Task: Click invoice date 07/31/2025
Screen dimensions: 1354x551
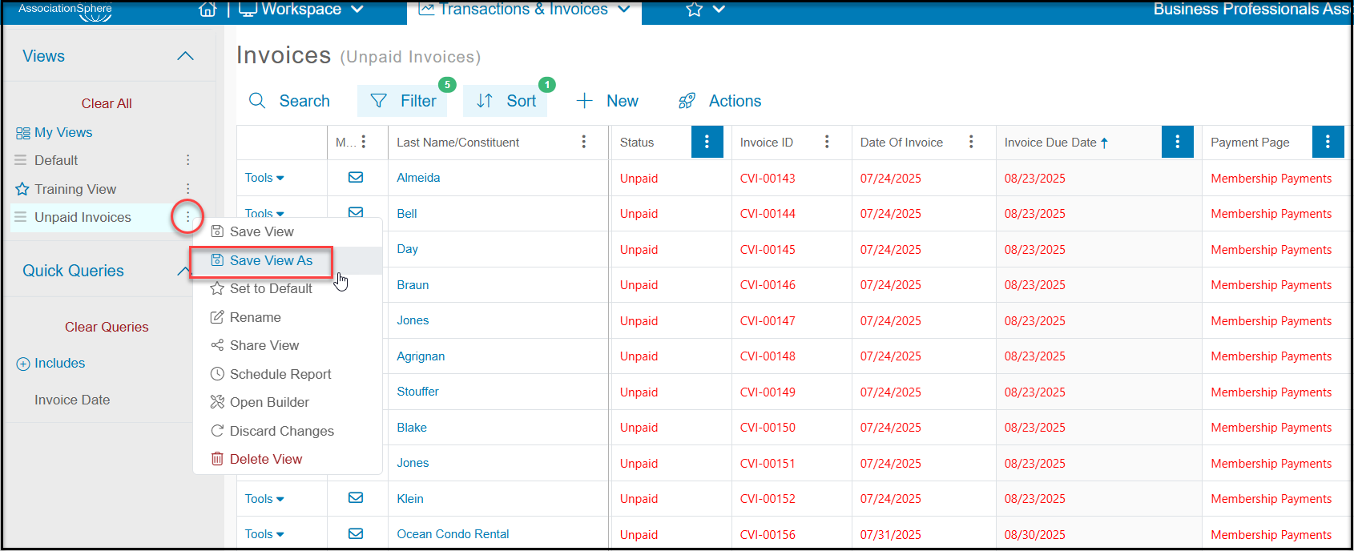Action: point(891,535)
